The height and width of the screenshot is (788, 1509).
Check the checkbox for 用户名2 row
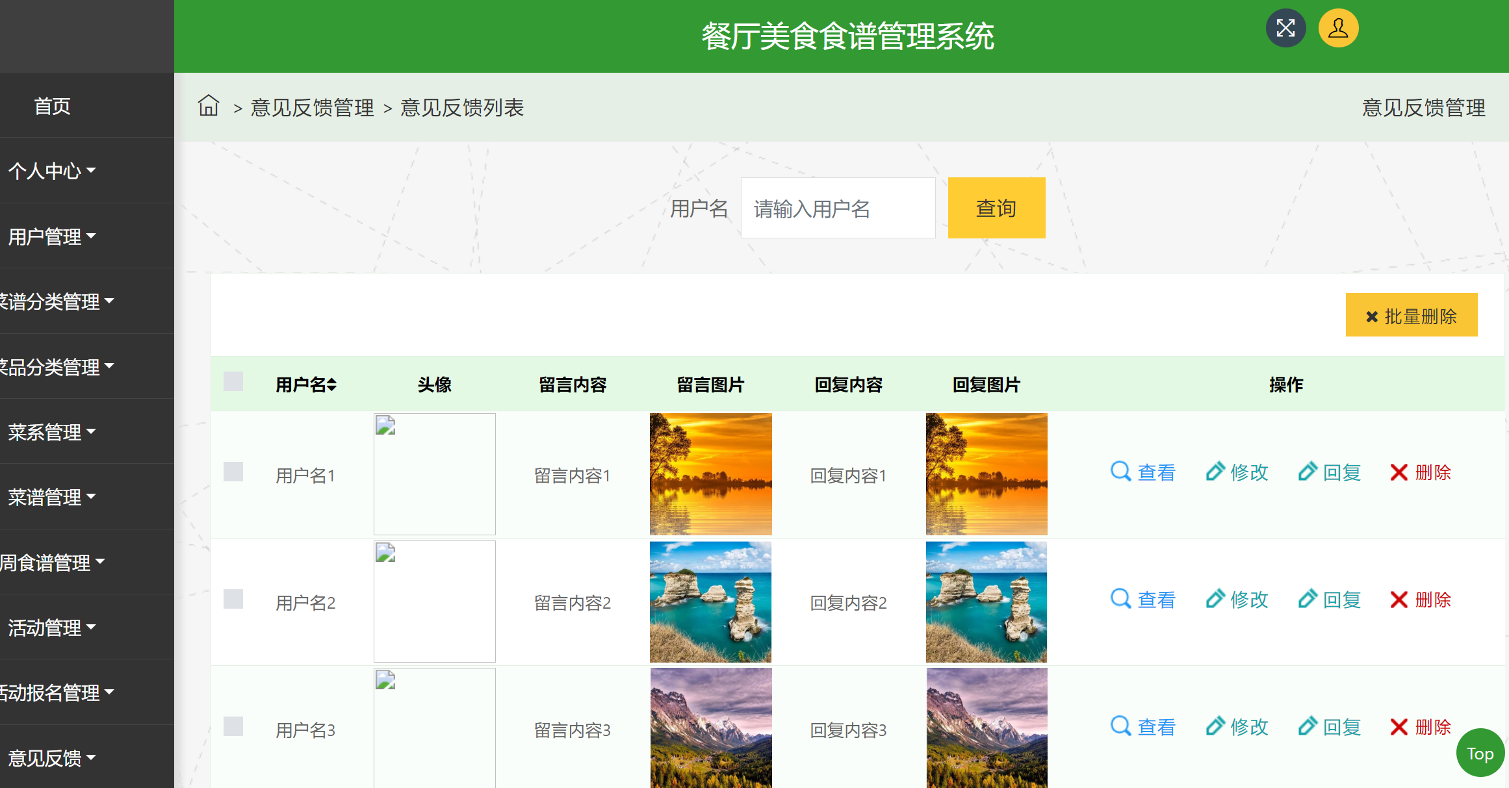coord(233,600)
